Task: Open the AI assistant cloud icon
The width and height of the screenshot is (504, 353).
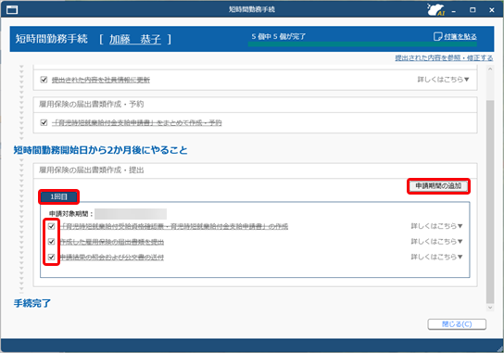Action: (435, 9)
